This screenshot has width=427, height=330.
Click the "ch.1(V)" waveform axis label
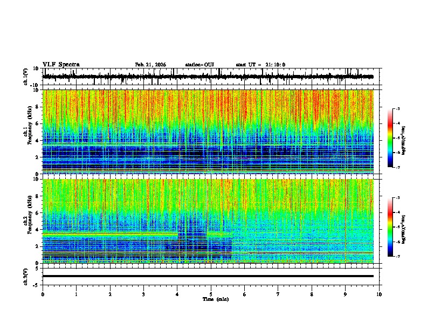(x=26, y=77)
